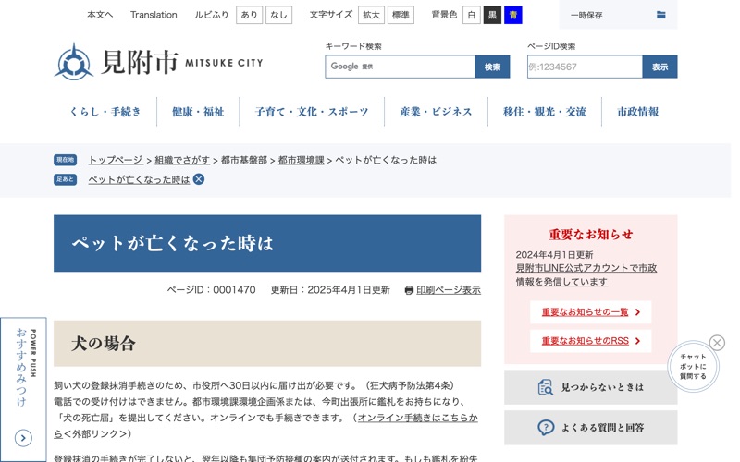Click the 見附市 MITSUKE CITY site title
The image size is (740, 462).
point(182,62)
